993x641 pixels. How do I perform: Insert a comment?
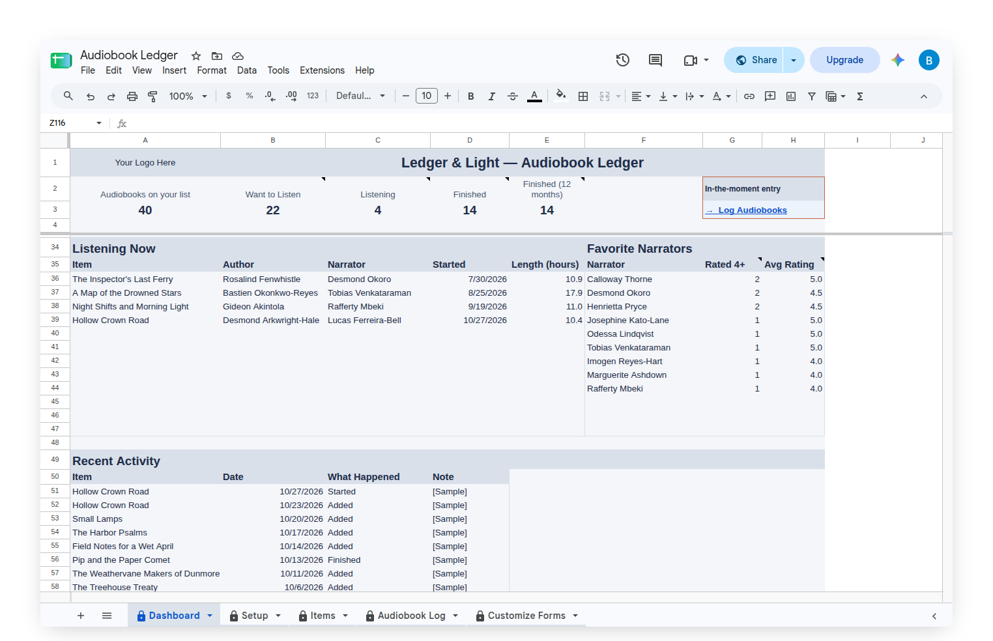click(770, 96)
